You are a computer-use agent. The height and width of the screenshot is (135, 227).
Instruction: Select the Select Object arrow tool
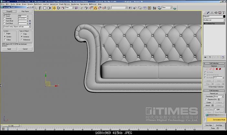(36, 8)
